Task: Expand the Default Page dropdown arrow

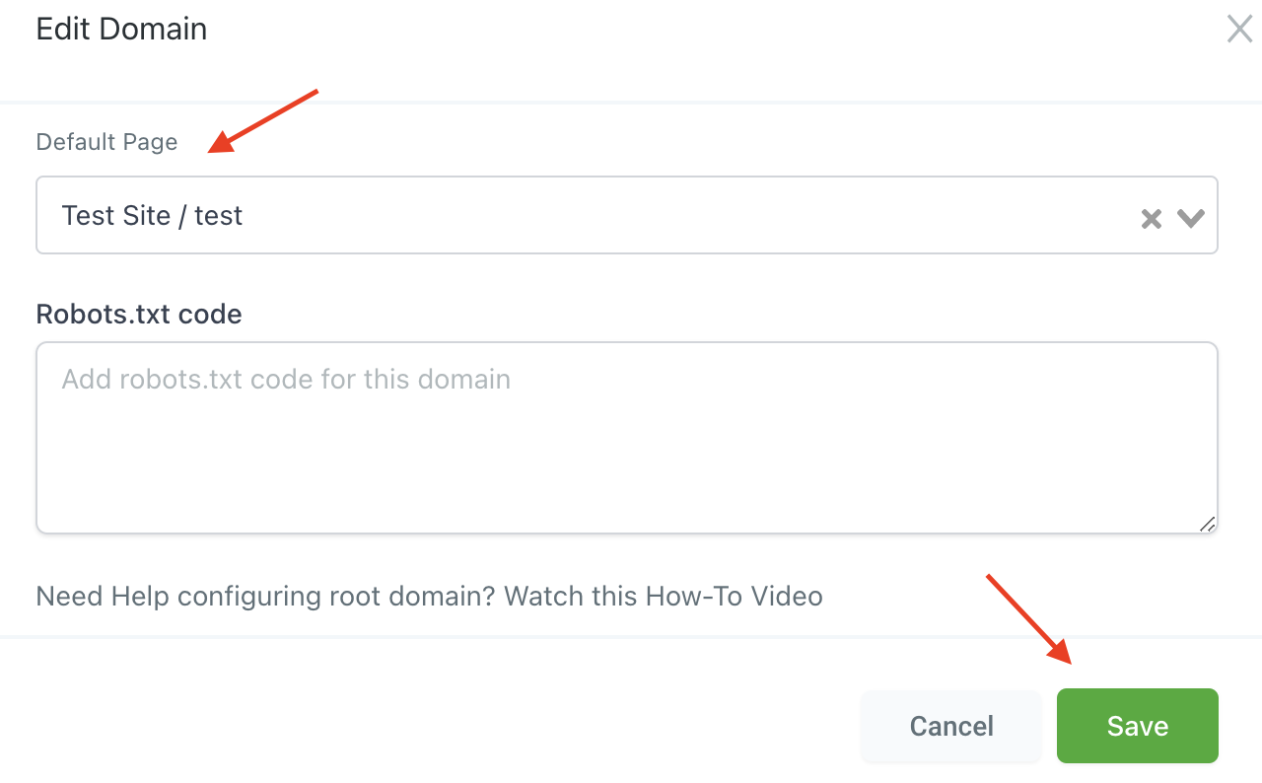Action: point(1190,218)
